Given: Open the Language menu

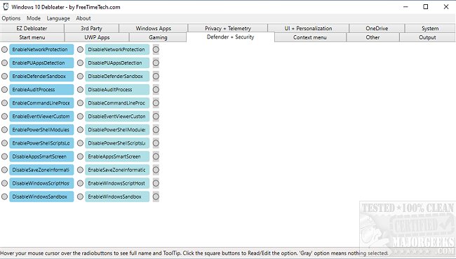Looking at the screenshot, I should 58,18.
